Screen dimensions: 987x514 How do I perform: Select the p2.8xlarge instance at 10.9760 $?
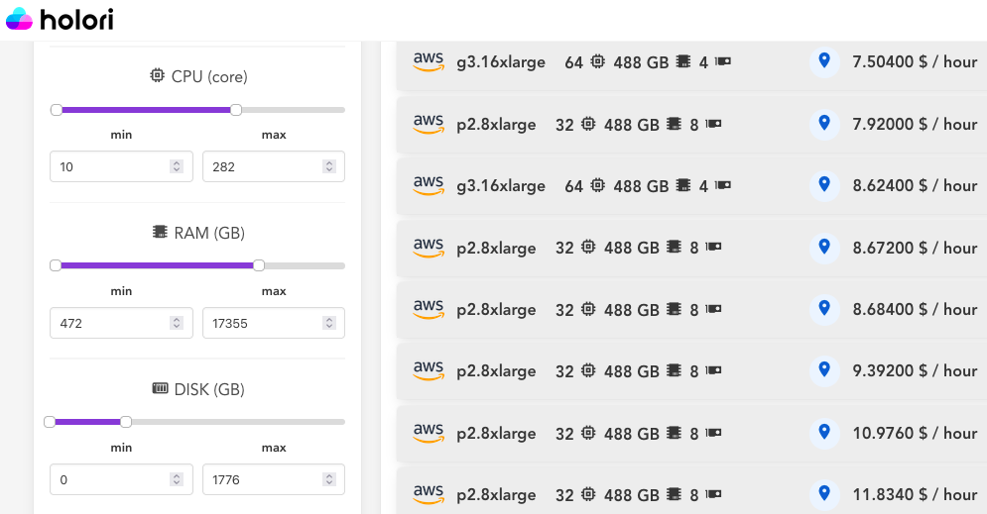tap(496, 433)
